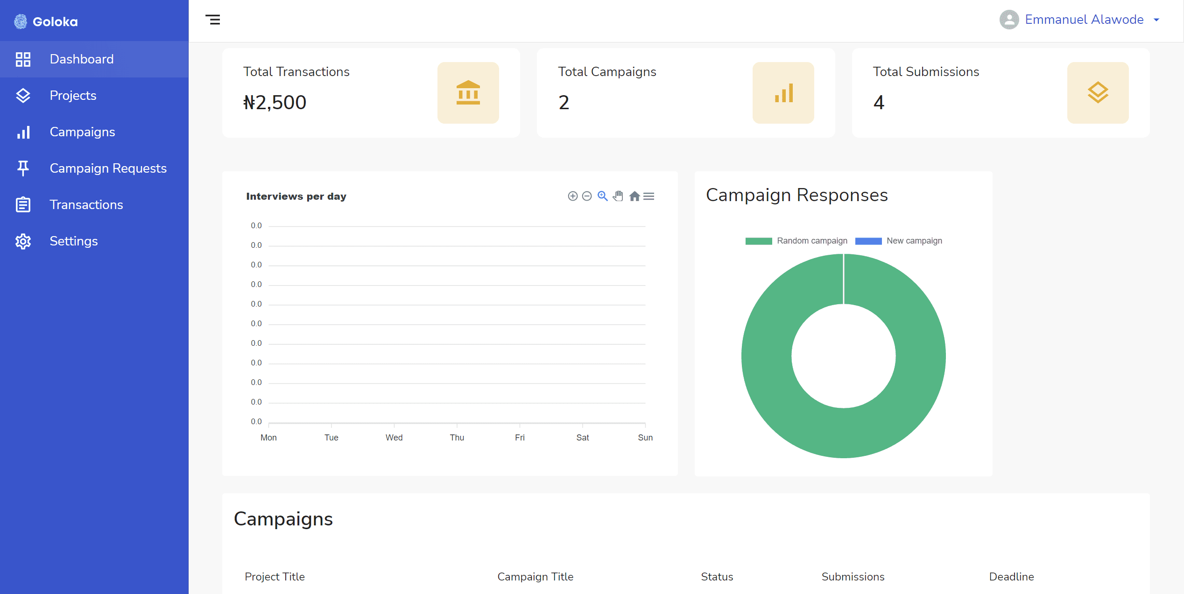Toggle Random campaign legend item
Image resolution: width=1184 pixels, height=594 pixels.
coord(812,241)
